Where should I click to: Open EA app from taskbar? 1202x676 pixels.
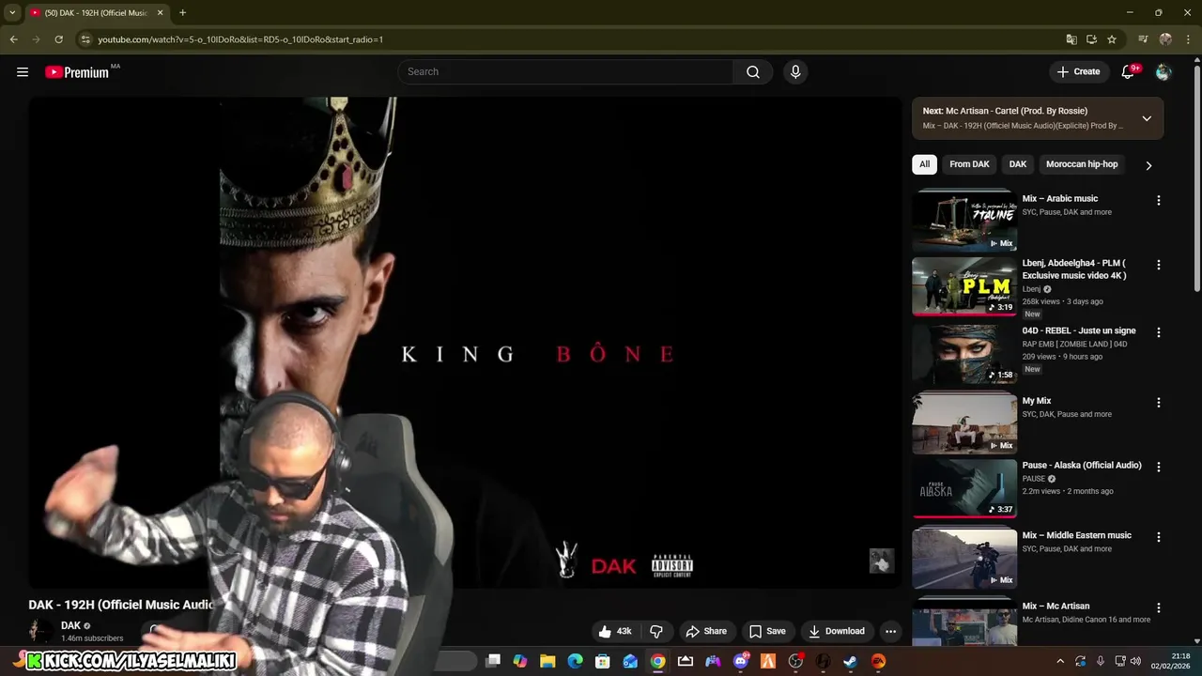click(x=878, y=661)
